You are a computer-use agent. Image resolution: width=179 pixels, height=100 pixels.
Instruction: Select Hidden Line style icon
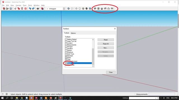coord(80,9)
